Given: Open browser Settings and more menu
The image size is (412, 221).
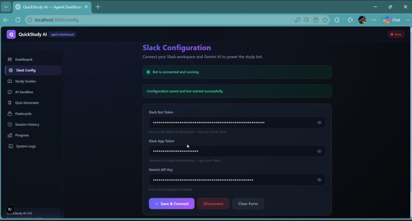Looking at the screenshot, I should pos(374,20).
